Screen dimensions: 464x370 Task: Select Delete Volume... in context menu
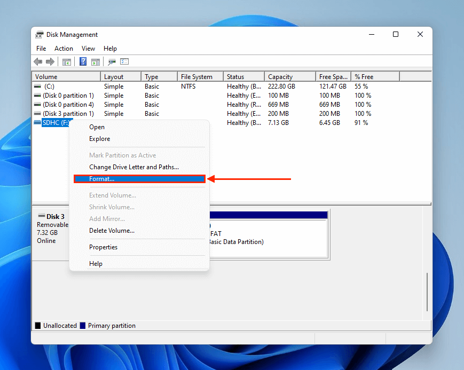point(112,231)
